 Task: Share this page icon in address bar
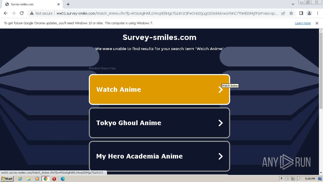(x=283, y=13)
